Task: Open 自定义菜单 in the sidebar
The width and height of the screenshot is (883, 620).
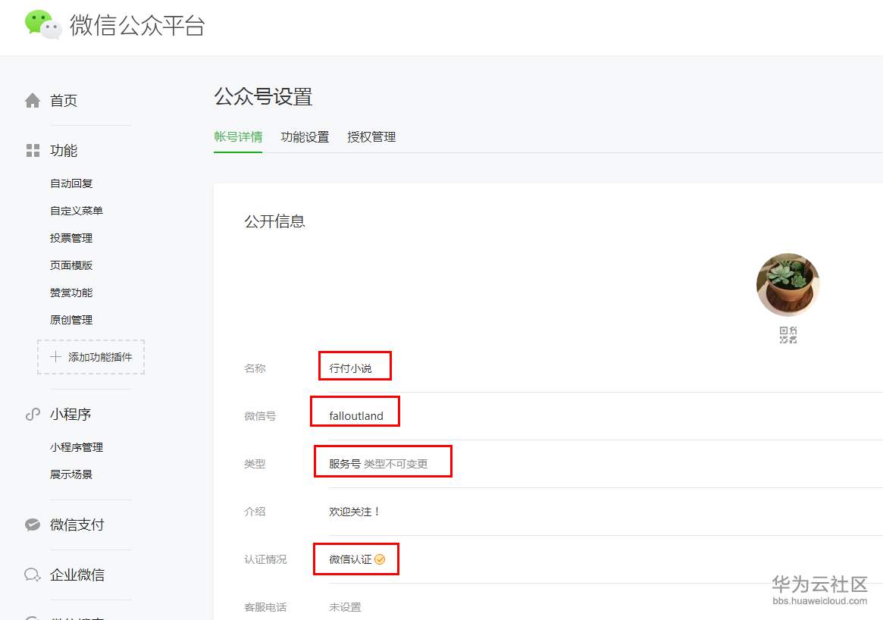Action: tap(77, 211)
